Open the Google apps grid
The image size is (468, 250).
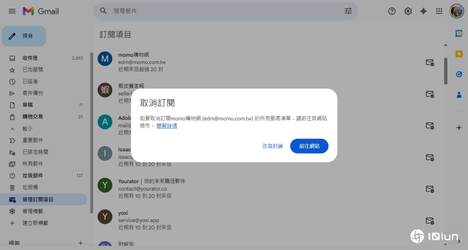439,11
